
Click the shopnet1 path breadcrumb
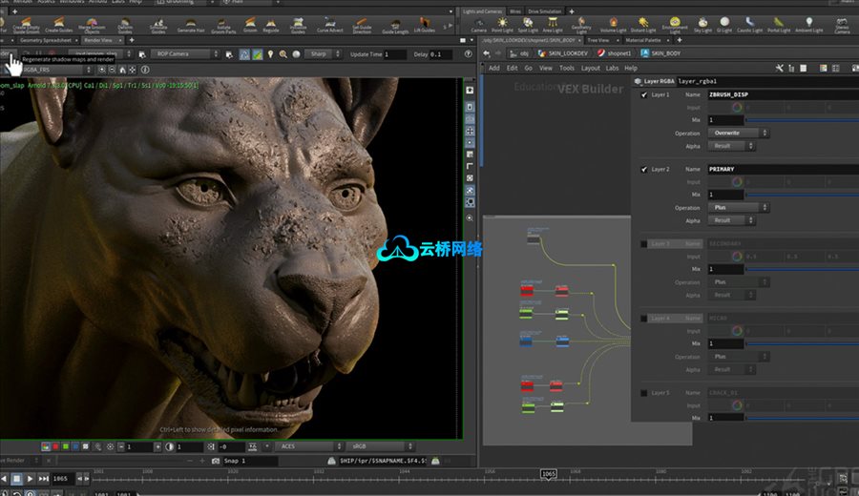tap(618, 54)
